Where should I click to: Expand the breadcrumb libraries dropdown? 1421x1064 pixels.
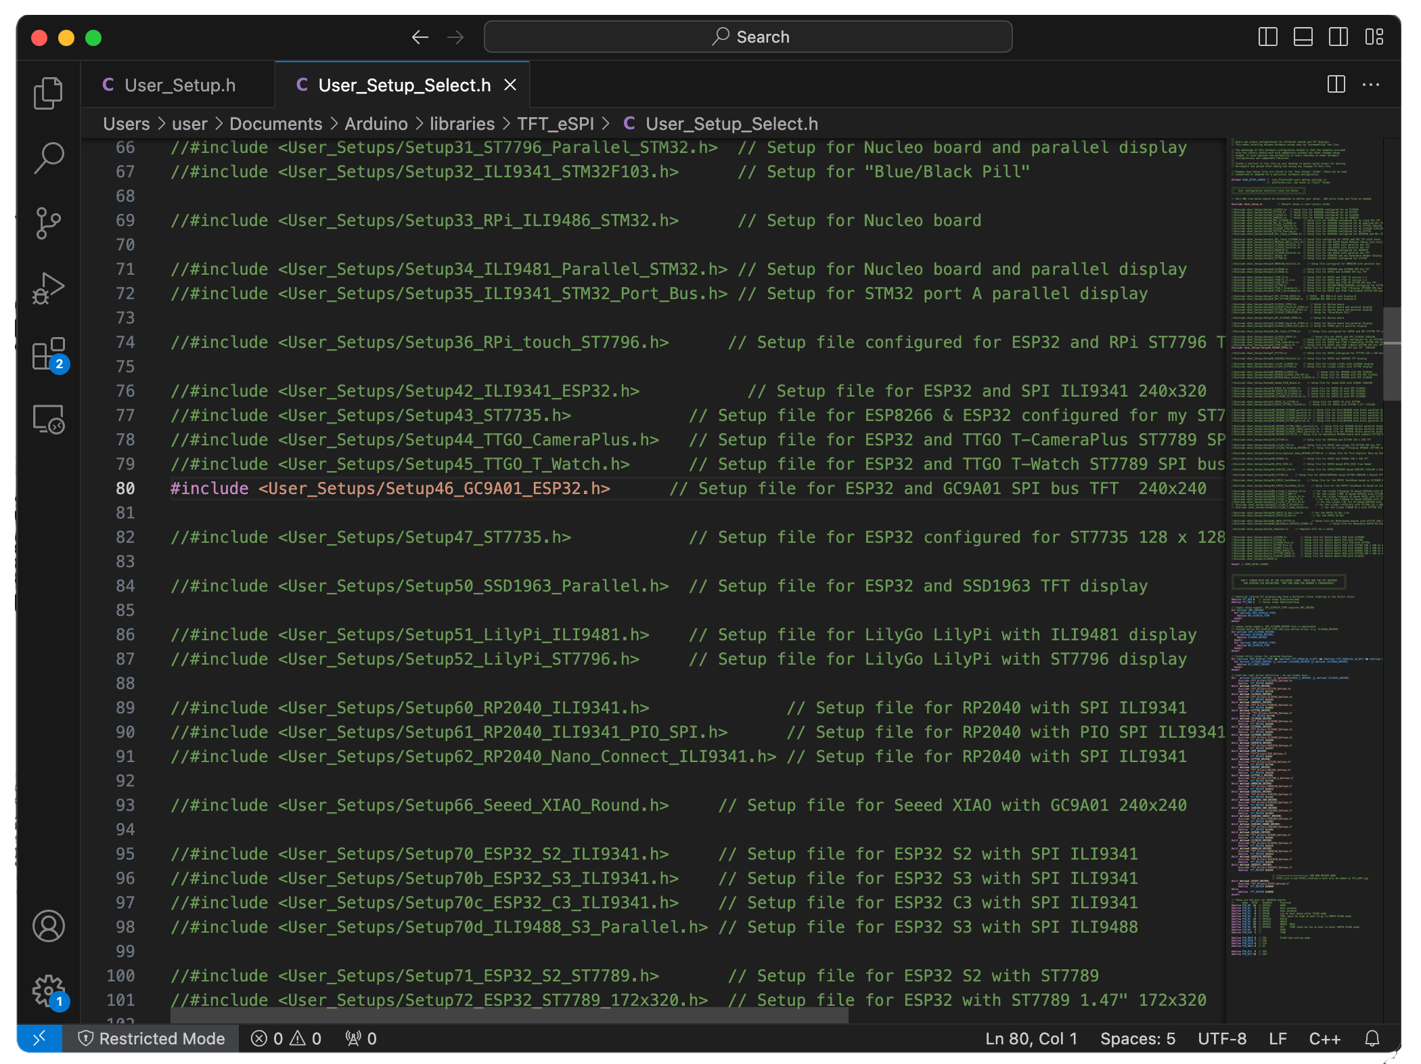465,123
